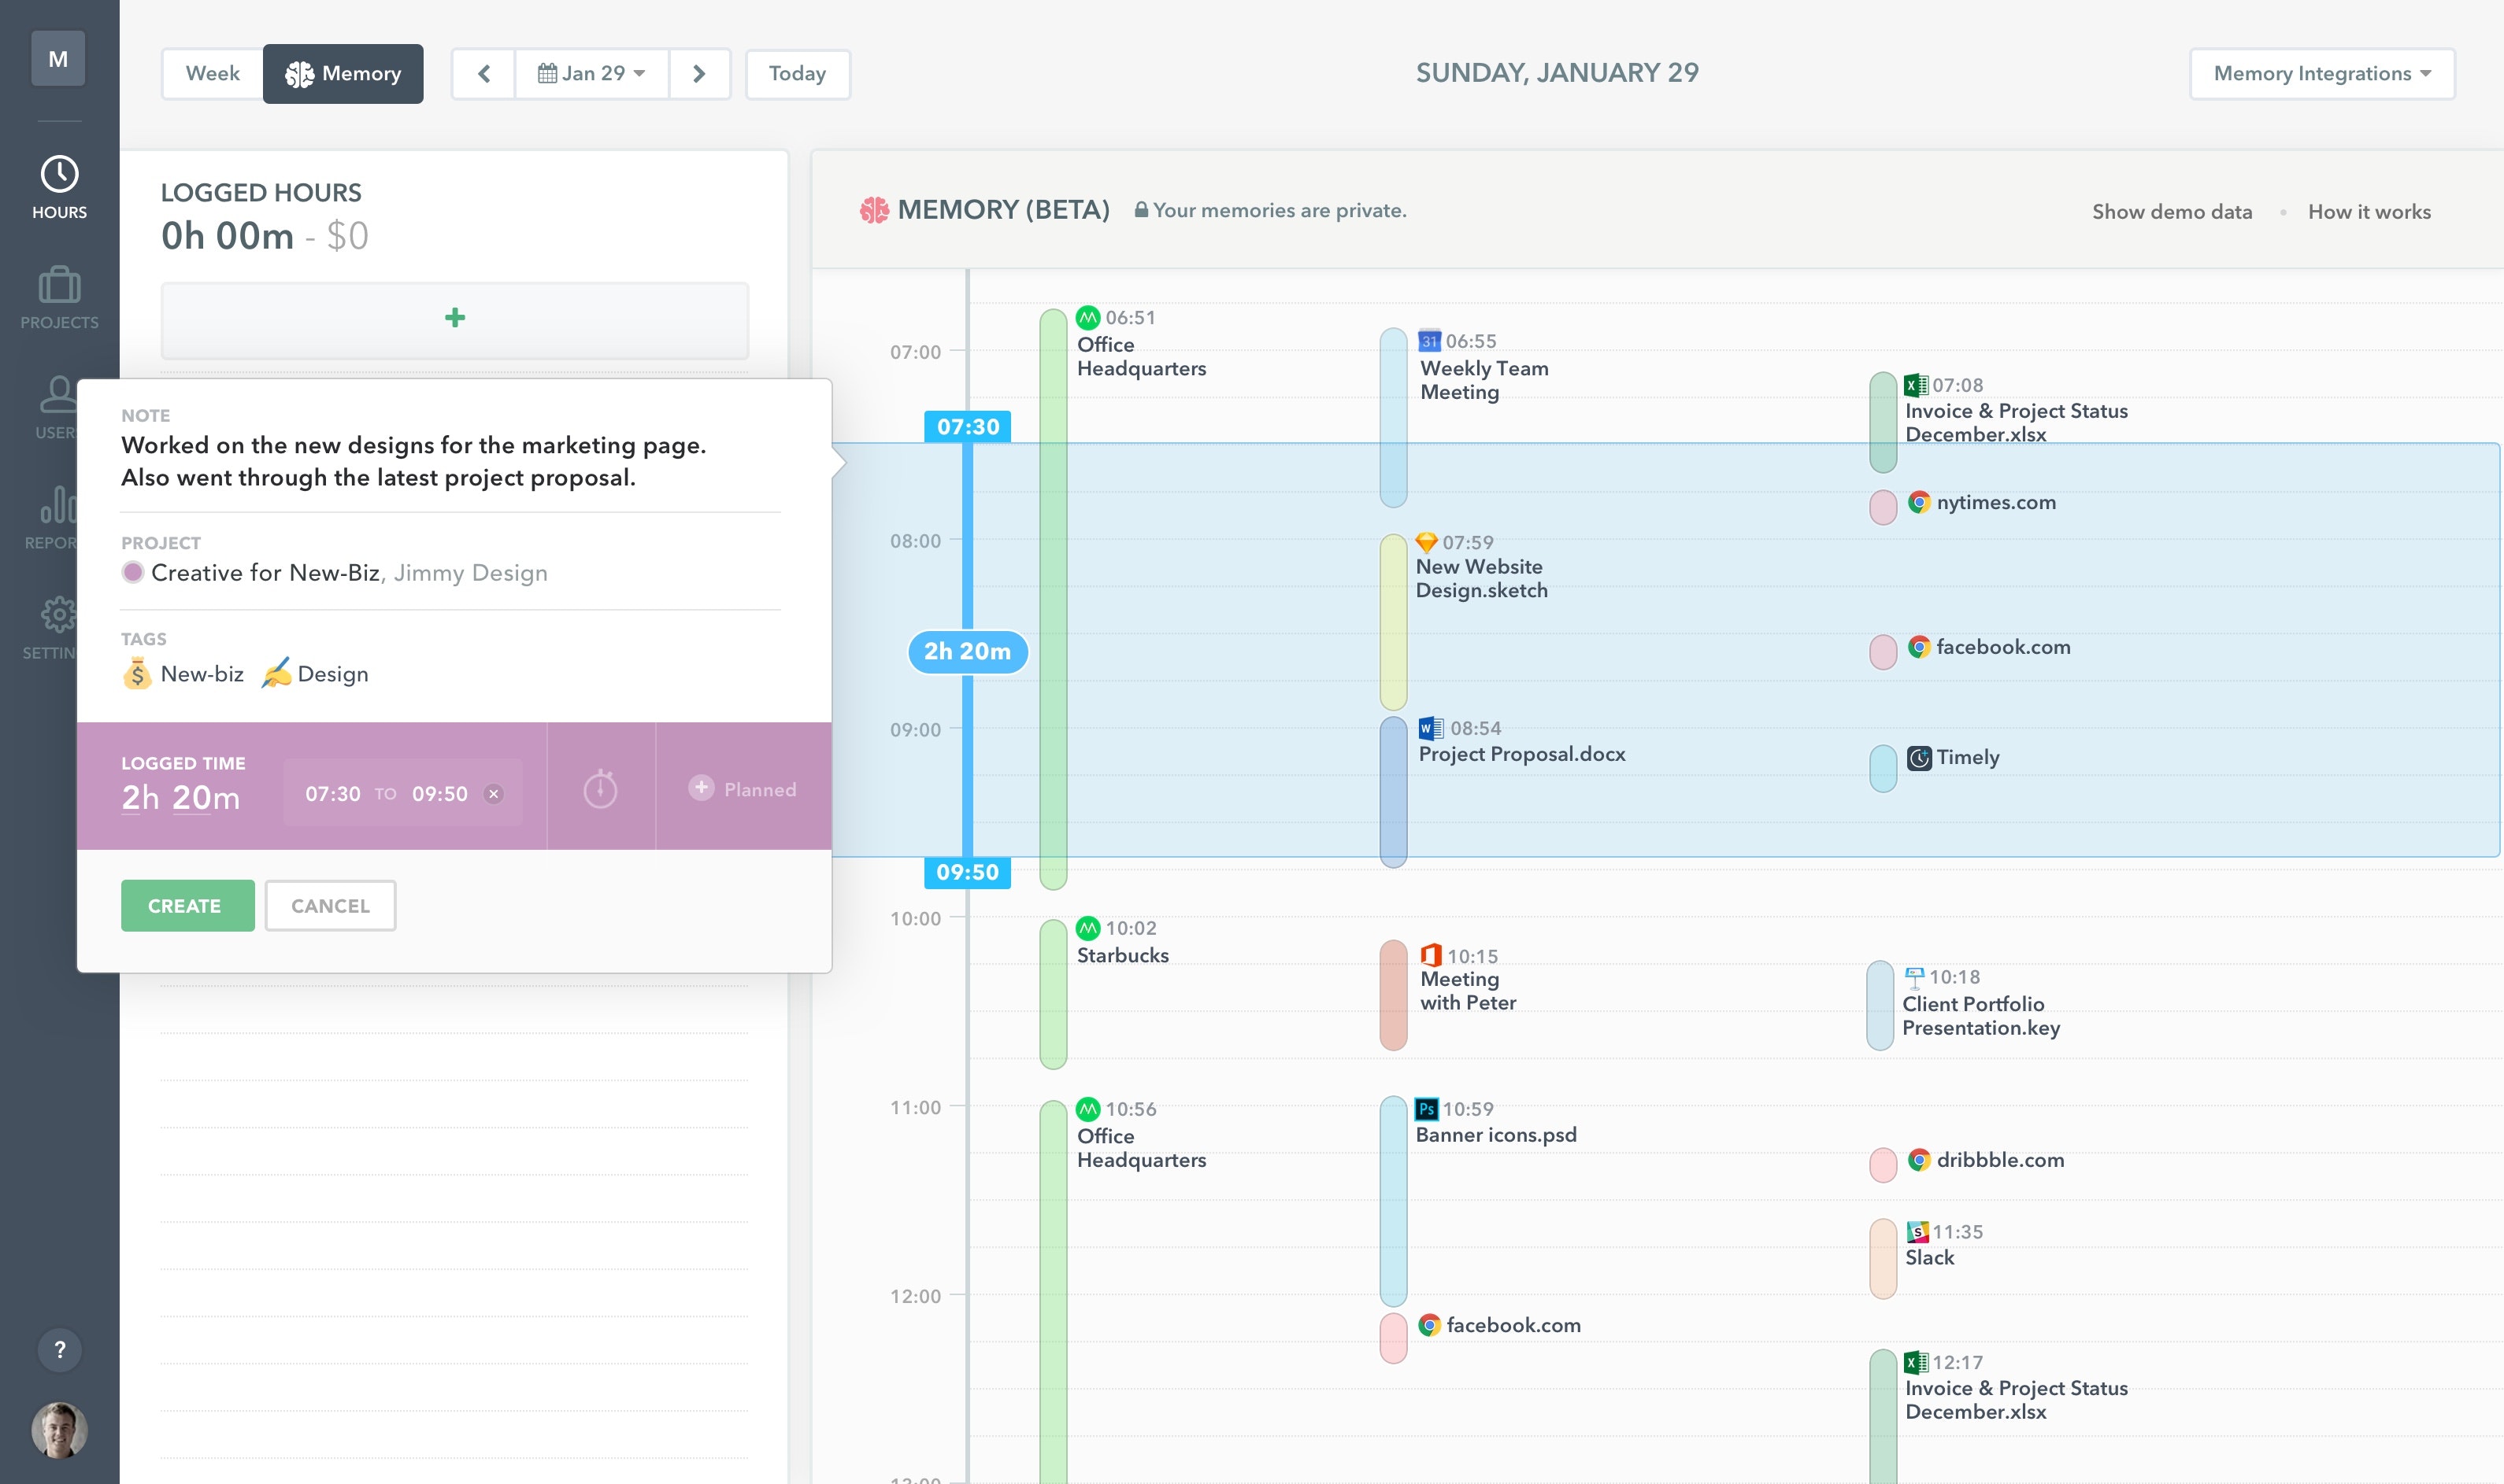Click the purple project color dot

pos(132,573)
